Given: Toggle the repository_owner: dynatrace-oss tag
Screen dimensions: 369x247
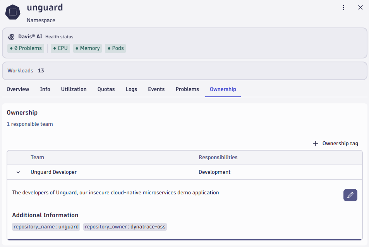Looking at the screenshot, I should (x=125, y=226).
